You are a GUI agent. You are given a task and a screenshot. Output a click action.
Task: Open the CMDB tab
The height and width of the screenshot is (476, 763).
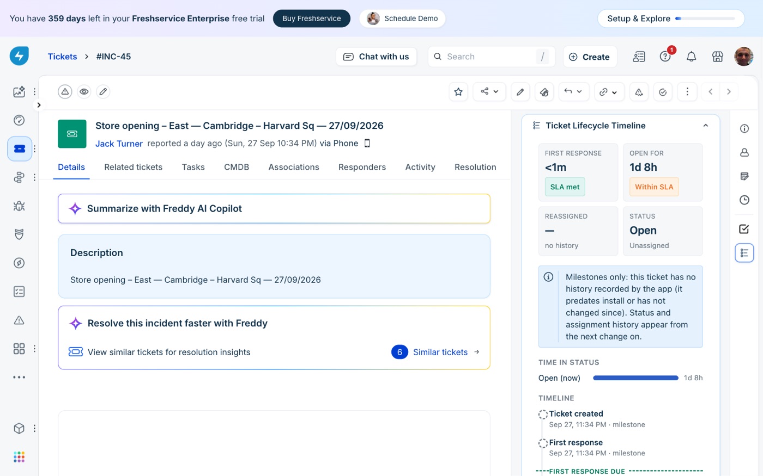pos(237,167)
